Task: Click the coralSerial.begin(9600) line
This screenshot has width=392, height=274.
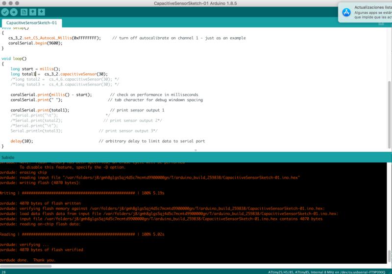Action: coord(35,43)
